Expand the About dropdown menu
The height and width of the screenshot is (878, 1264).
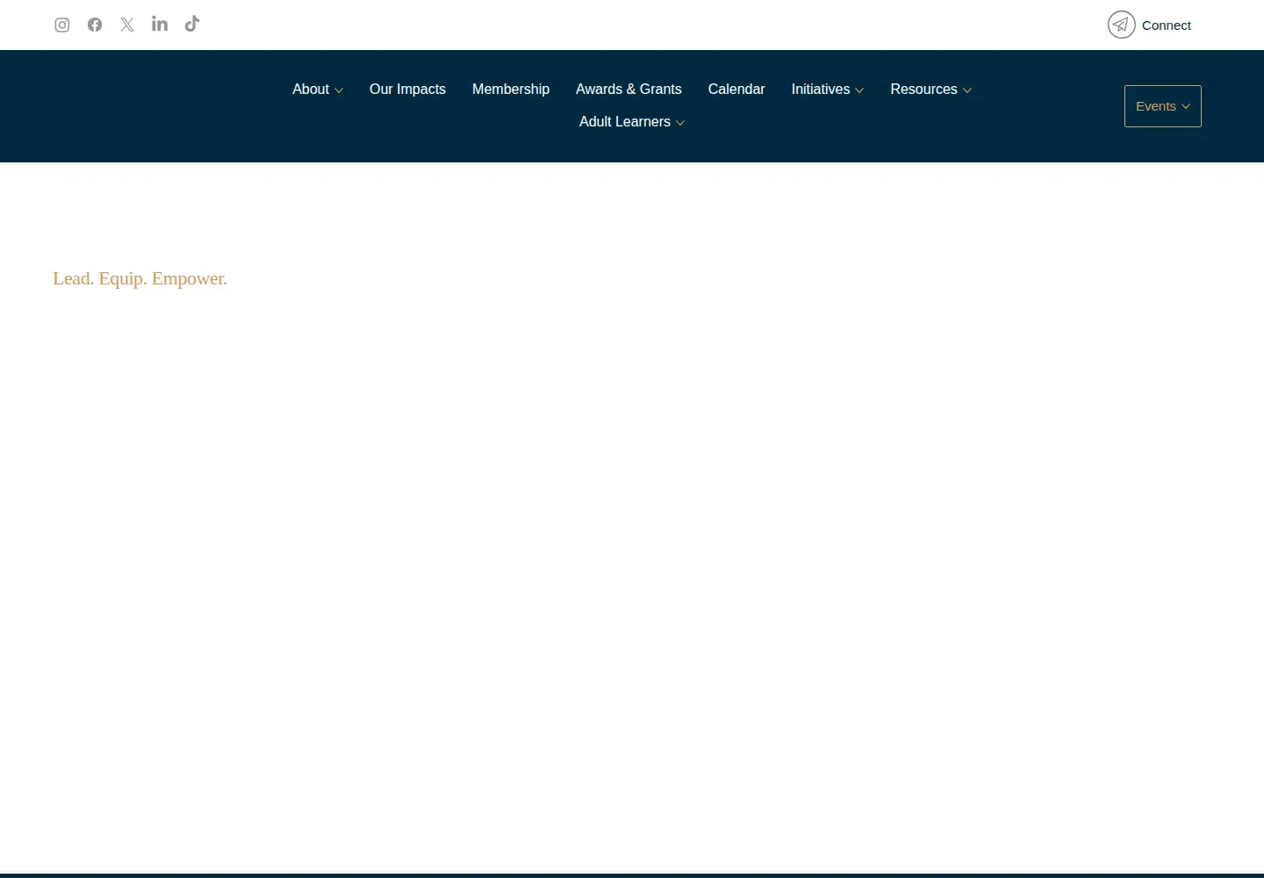(318, 90)
